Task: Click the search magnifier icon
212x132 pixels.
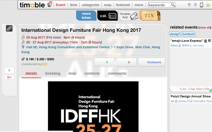Action: (173, 5)
